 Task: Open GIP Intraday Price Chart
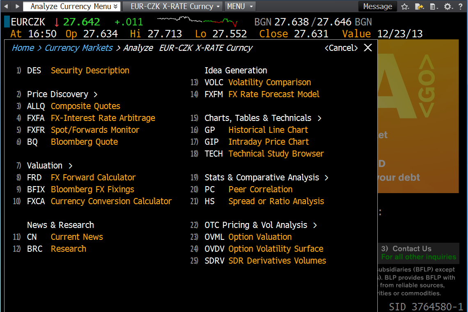coord(250,142)
